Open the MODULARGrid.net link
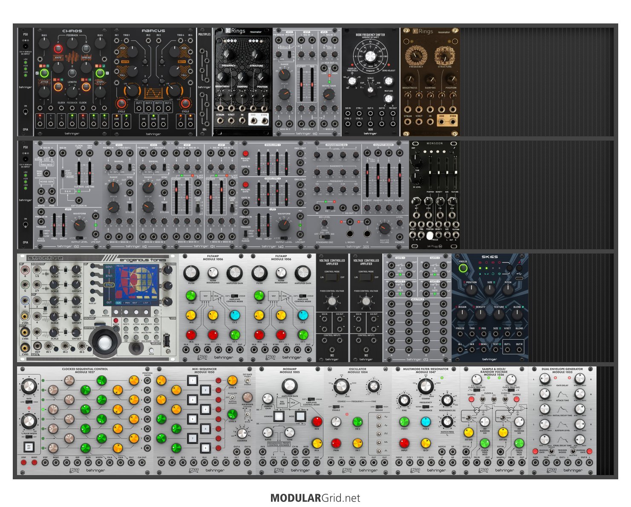Image resolution: width=631 pixels, height=507 pixels. click(x=315, y=498)
